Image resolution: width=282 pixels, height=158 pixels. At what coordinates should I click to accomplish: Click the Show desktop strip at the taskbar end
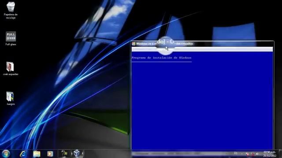coord(281,154)
